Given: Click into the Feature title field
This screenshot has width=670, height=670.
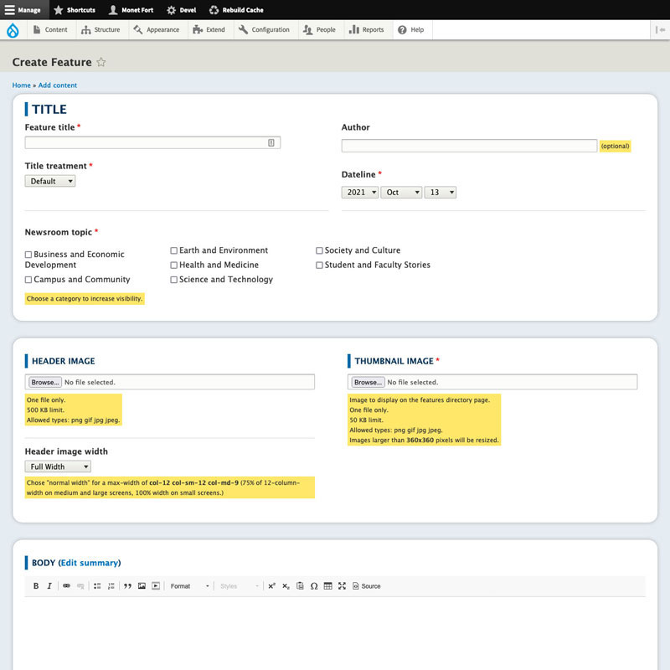Looking at the screenshot, I should tap(152, 142).
